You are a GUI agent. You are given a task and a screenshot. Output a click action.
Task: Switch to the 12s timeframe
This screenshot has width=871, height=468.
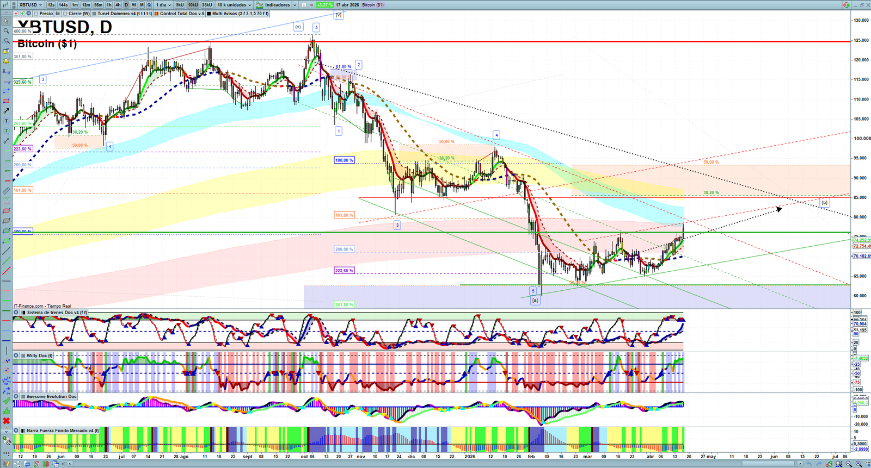(x=51, y=5)
